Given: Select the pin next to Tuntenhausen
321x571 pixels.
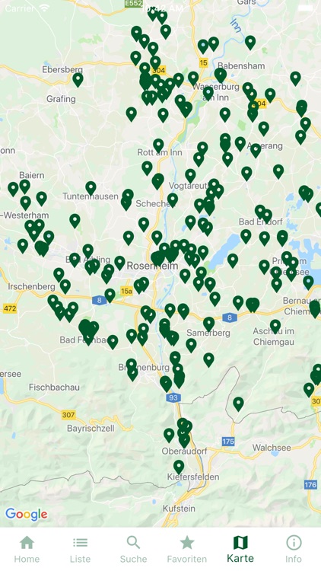Looking at the screenshot, I should tap(91, 189).
